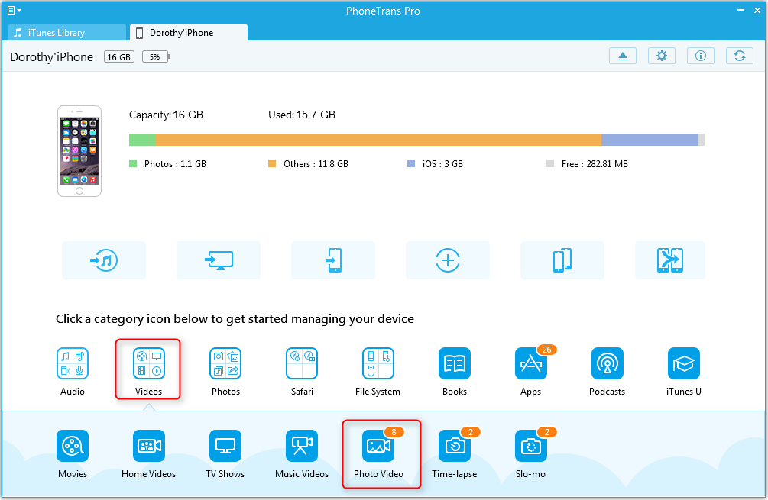Open Time-lapse videos
The image size is (768, 500).
click(x=455, y=447)
